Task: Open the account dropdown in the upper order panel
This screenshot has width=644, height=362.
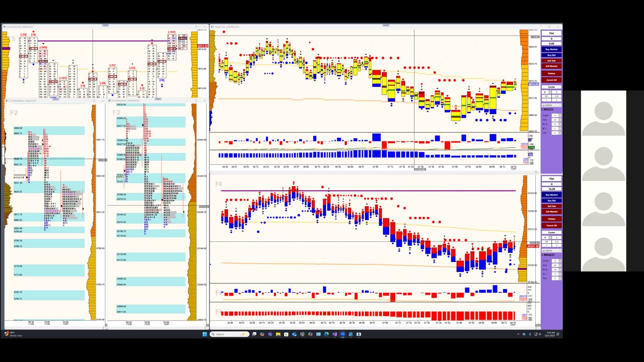Action: pos(551,105)
